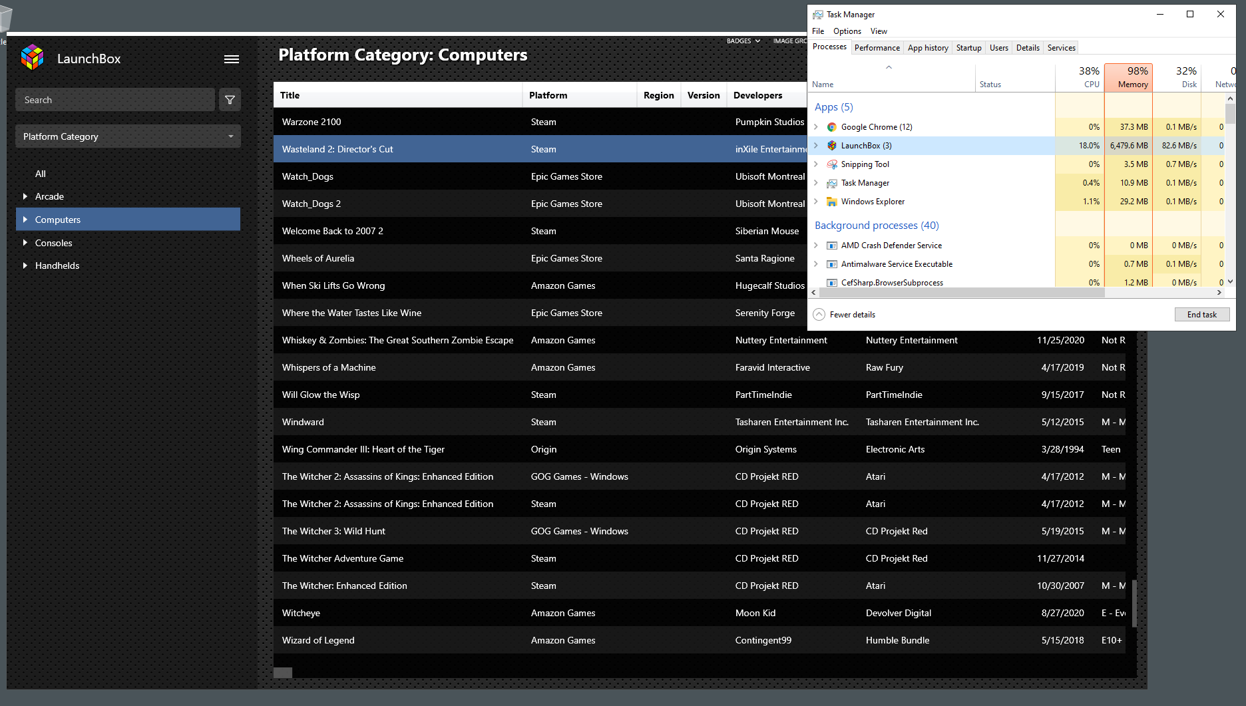Click the Apps (5) group heading
The image size is (1246, 706).
click(x=833, y=107)
